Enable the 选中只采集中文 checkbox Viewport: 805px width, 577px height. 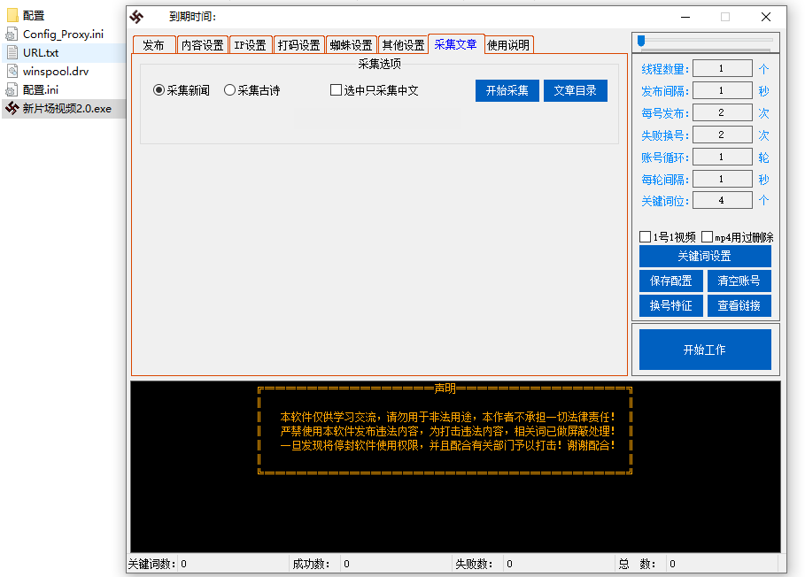tap(337, 89)
